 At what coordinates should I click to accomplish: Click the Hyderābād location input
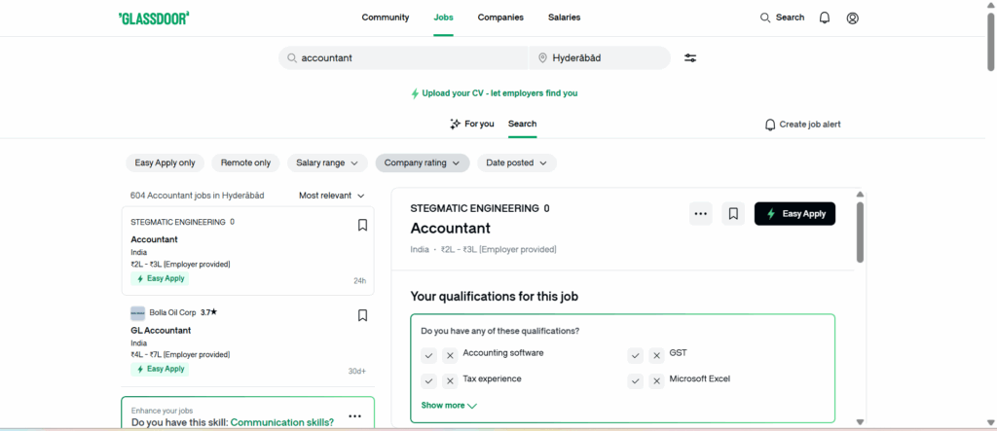[600, 57]
